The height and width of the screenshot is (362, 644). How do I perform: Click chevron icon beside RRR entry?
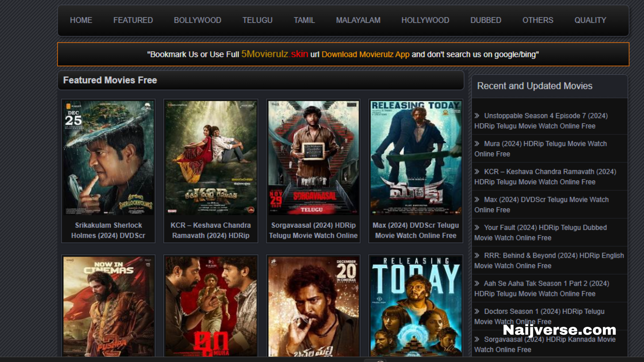[x=477, y=255]
